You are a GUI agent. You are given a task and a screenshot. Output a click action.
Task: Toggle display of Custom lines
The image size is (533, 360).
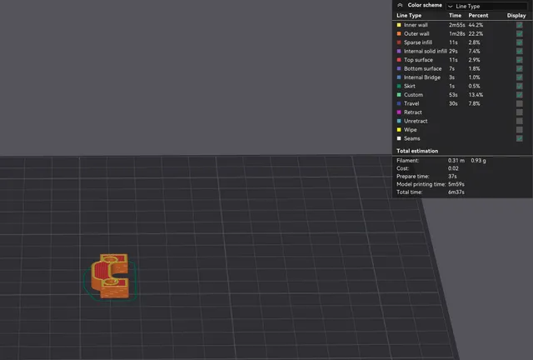[x=519, y=95]
